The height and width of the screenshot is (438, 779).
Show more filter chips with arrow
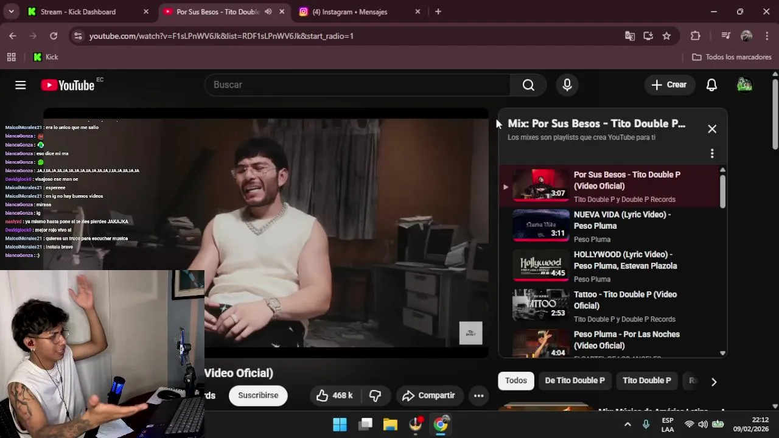click(714, 381)
